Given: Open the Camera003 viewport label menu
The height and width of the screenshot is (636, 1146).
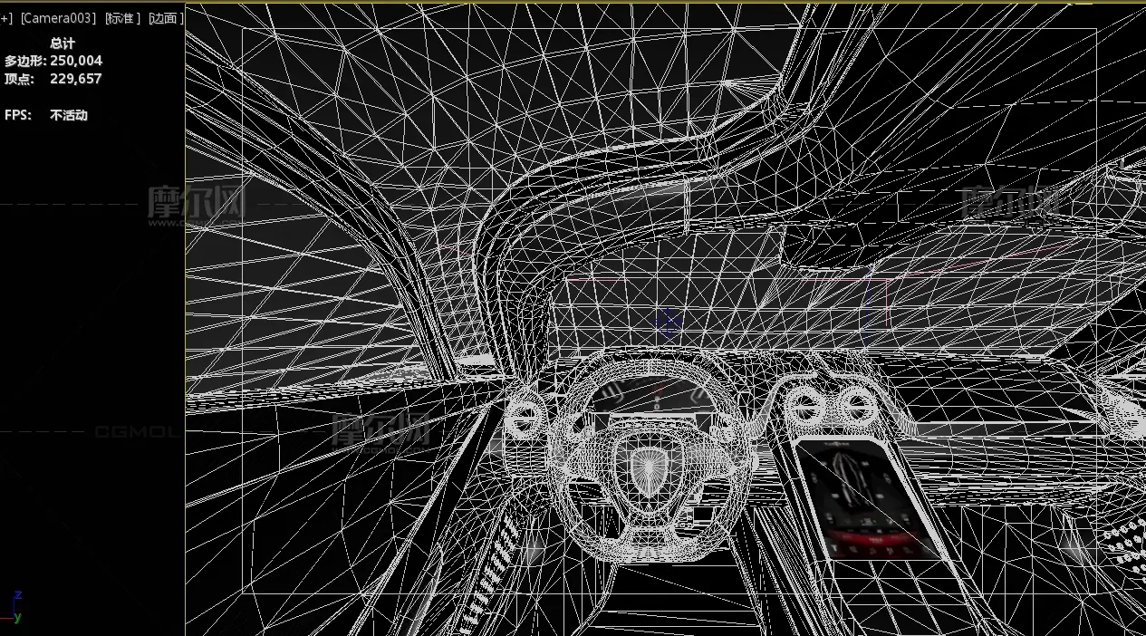Looking at the screenshot, I should click(58, 18).
